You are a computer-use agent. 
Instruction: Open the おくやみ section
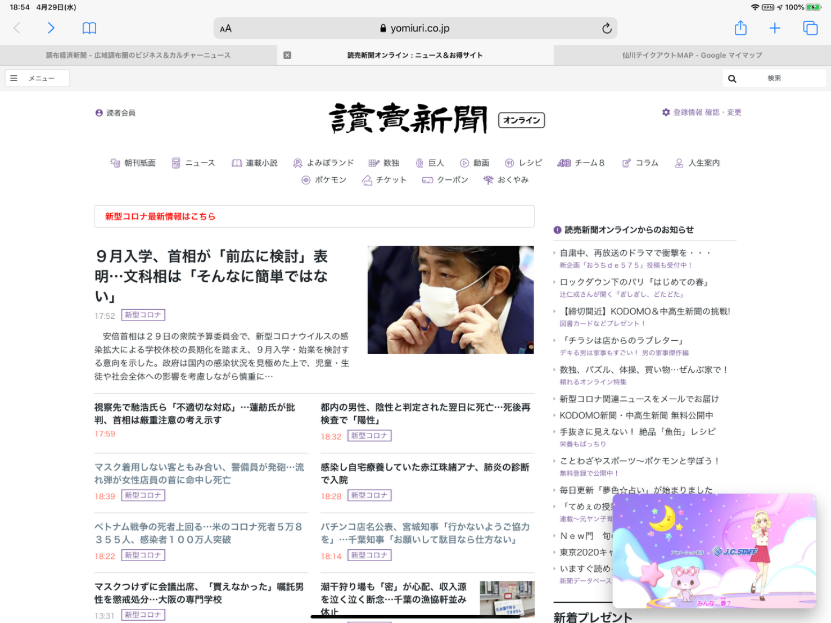coord(506,180)
